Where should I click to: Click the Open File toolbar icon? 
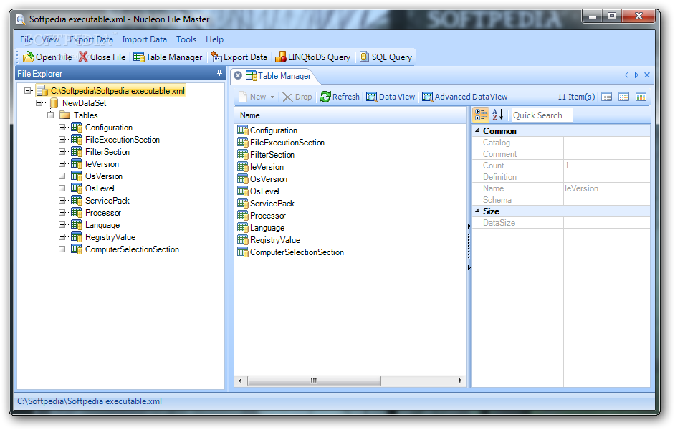[29, 57]
